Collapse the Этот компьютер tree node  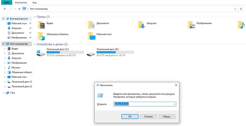3,44
